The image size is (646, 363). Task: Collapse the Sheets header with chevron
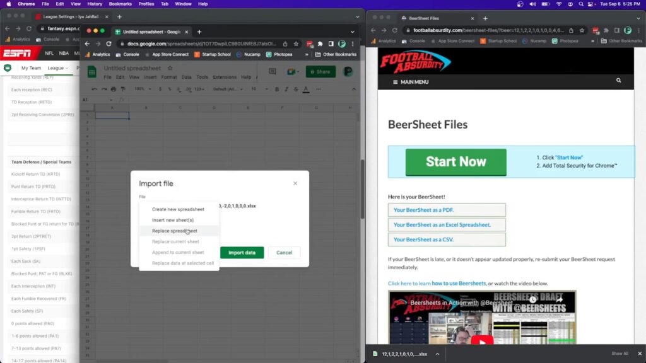coord(354,89)
